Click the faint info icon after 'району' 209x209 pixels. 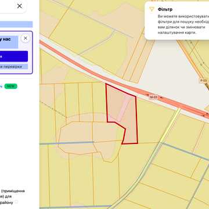click(16, 202)
